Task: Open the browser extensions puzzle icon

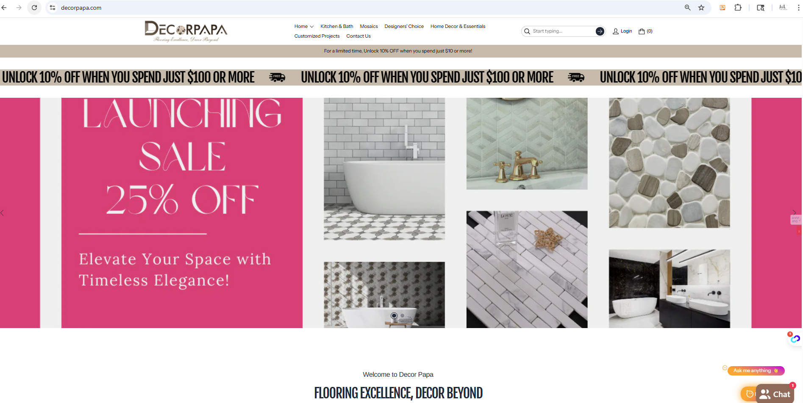Action: tap(738, 8)
